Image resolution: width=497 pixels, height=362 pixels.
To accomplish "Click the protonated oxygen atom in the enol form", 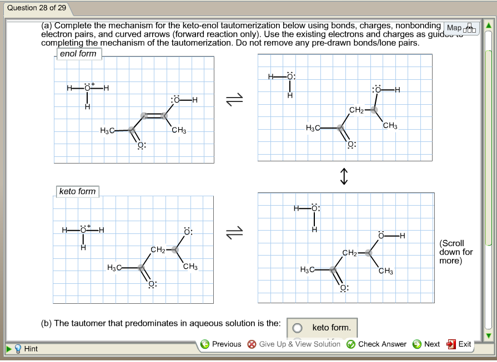I will [88, 87].
